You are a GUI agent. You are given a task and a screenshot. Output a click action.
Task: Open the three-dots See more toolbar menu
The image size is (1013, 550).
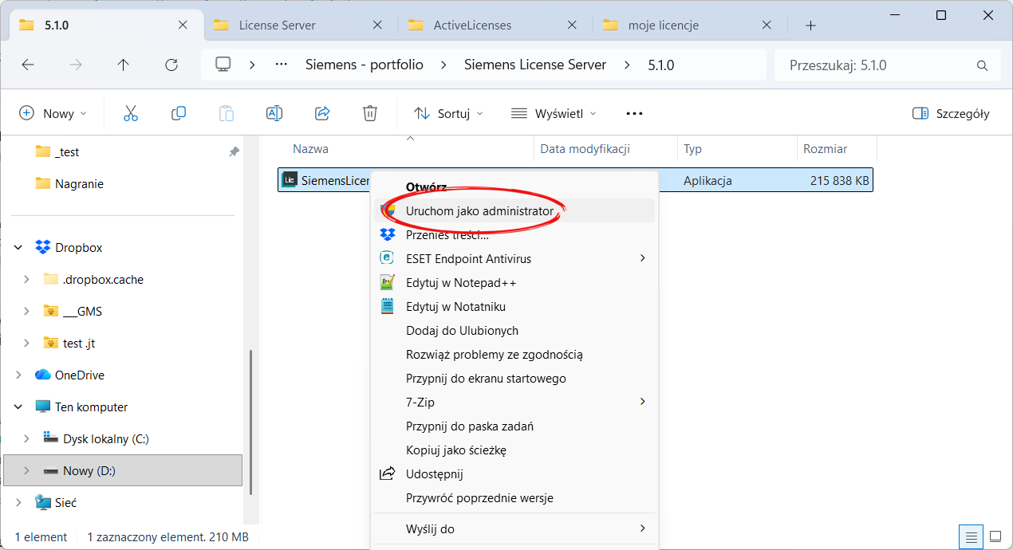(634, 113)
